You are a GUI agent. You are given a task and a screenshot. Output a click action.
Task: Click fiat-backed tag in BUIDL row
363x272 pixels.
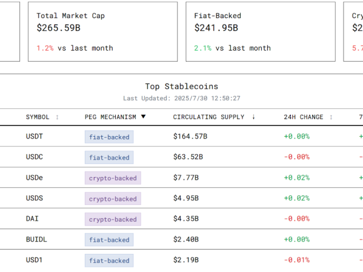tap(109, 240)
